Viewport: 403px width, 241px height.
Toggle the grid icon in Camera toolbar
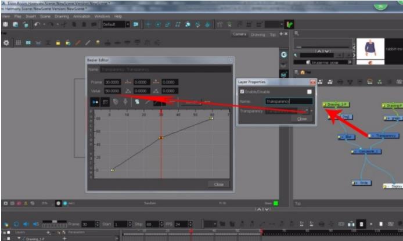[x=18, y=42]
